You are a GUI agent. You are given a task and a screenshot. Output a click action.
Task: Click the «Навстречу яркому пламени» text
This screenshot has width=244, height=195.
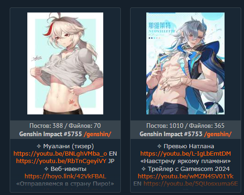coord(186,161)
